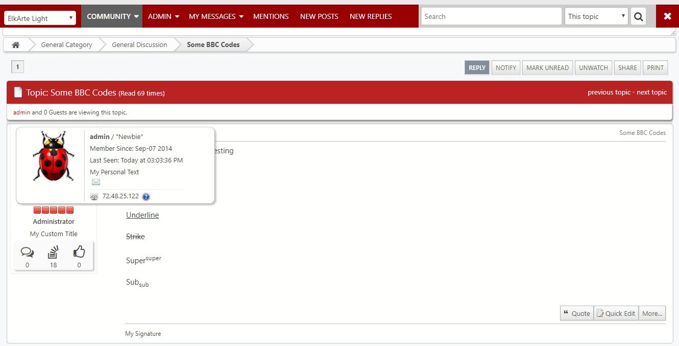Screen dimensions: 679x346
Task: Go to General Discussion breadcrumb
Action: (x=139, y=44)
